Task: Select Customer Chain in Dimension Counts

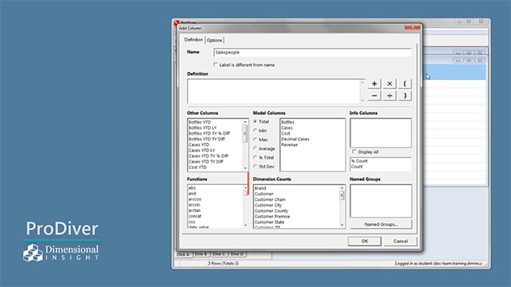Action: click(x=270, y=199)
